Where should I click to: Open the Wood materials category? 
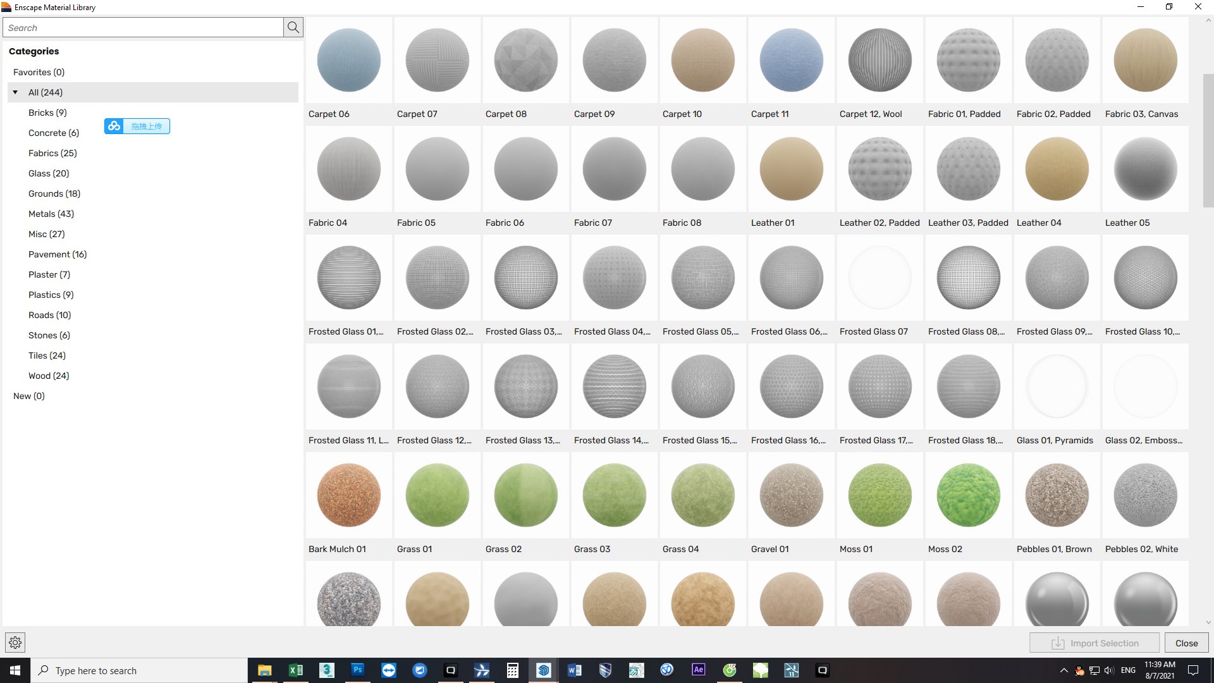(x=48, y=375)
